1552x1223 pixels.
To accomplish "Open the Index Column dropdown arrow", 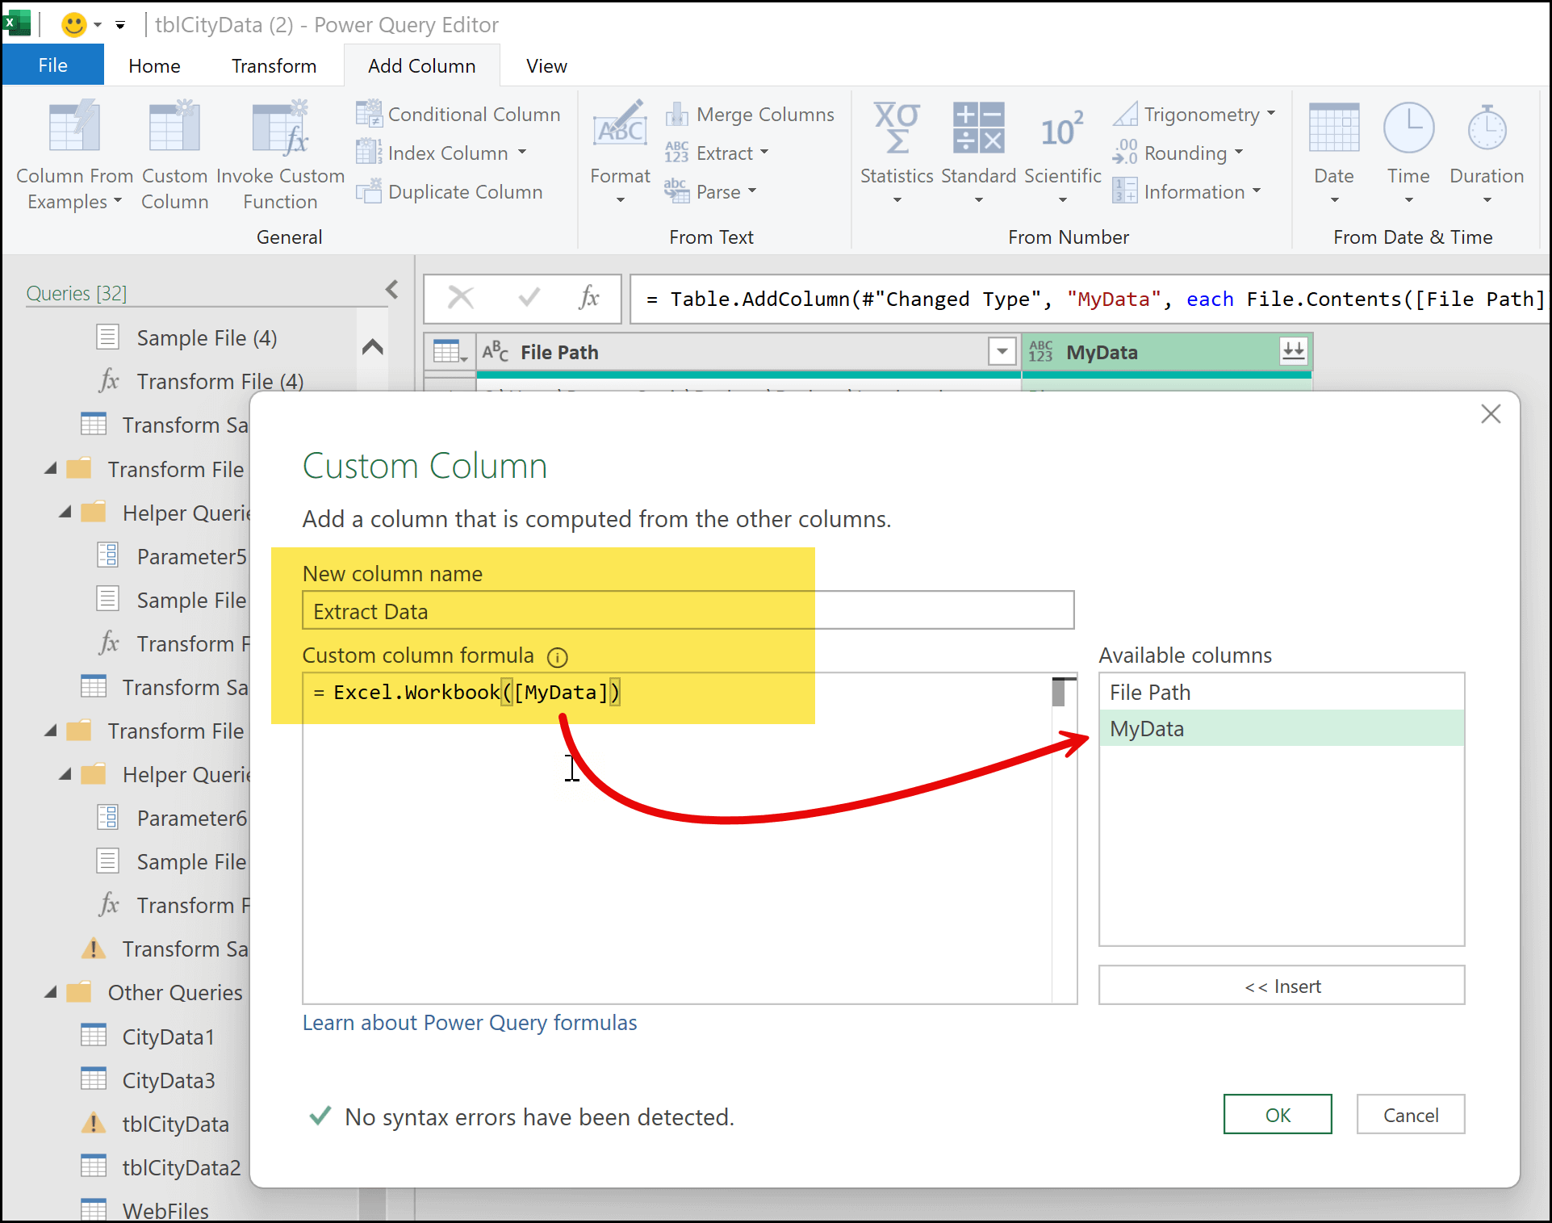I will point(522,153).
